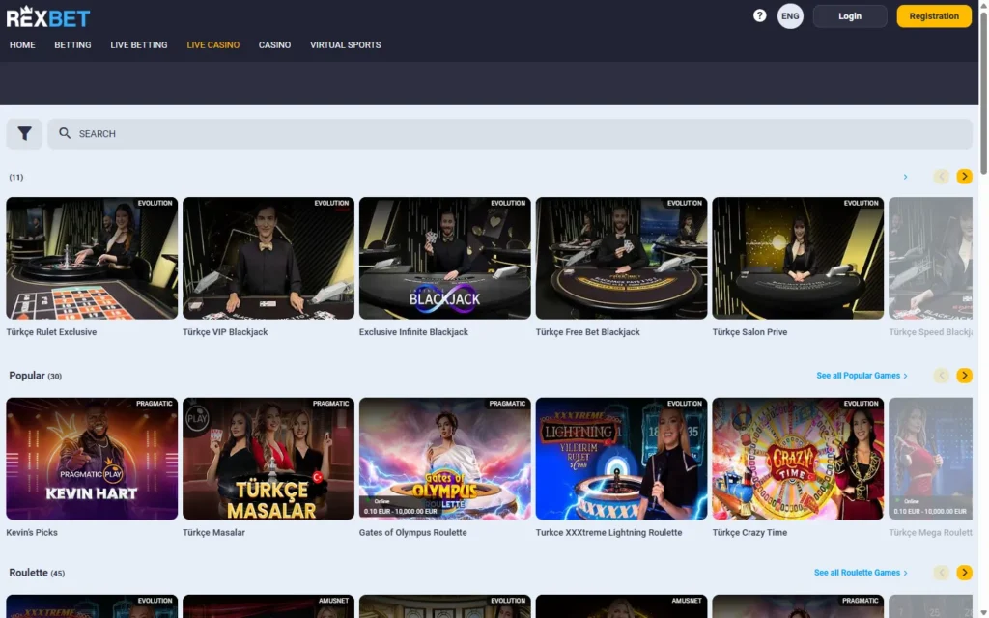Open XXXtreme Lightning Roulette thumbnail

pyautogui.click(x=621, y=459)
